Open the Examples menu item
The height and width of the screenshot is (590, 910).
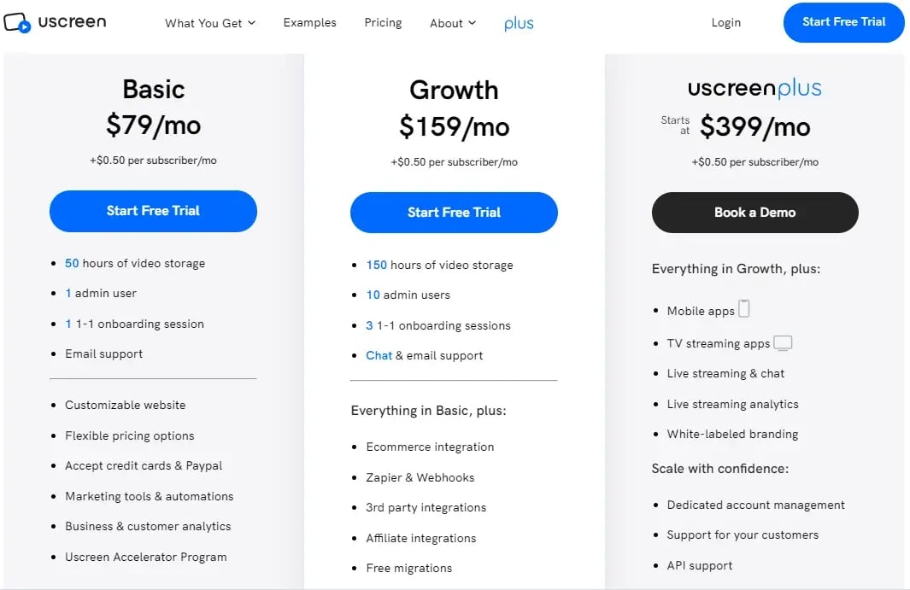(309, 22)
